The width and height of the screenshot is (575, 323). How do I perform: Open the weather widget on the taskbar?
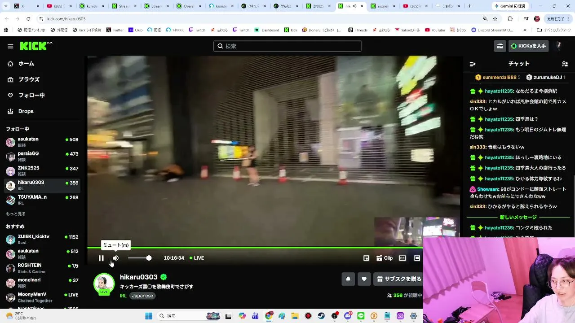coord(22,316)
